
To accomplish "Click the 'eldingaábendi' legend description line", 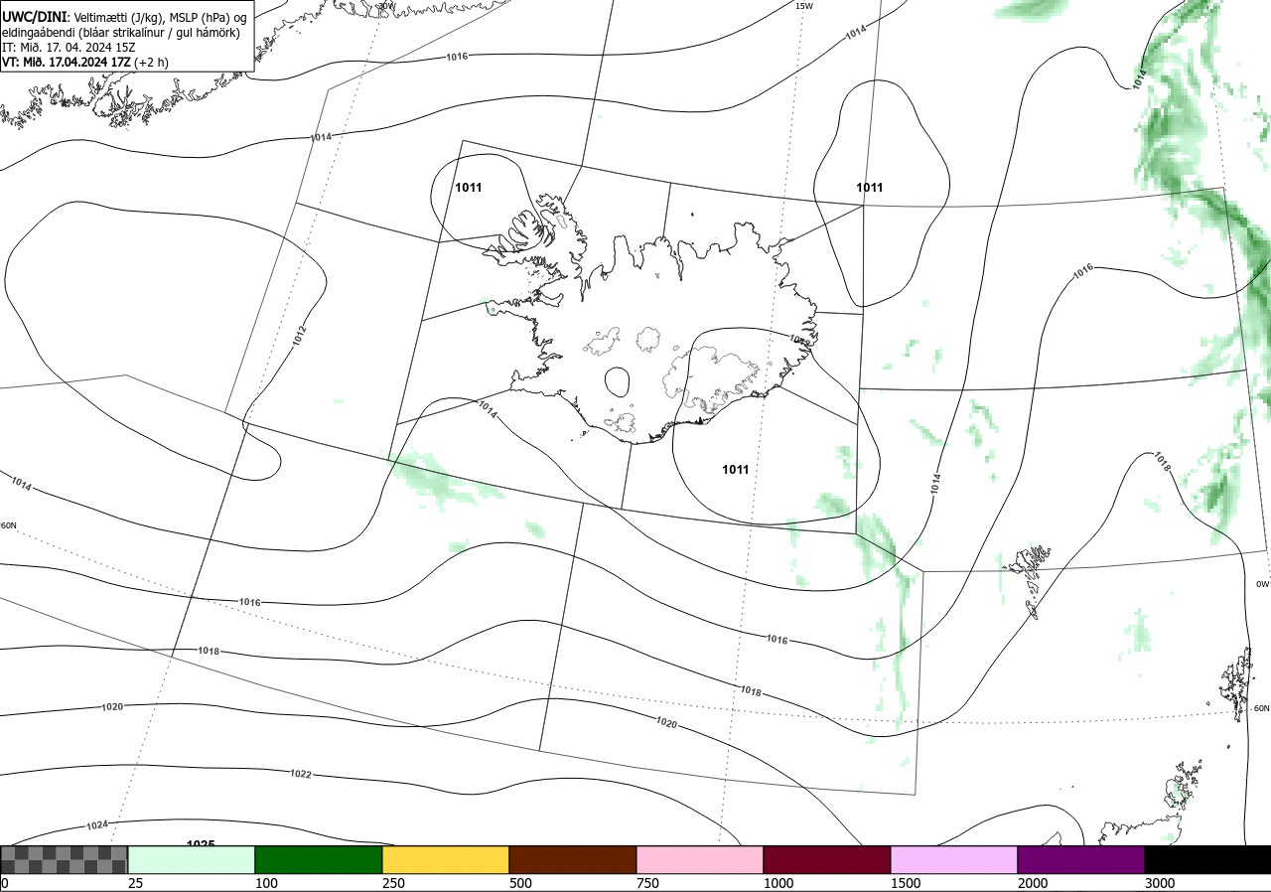I will coord(120,33).
